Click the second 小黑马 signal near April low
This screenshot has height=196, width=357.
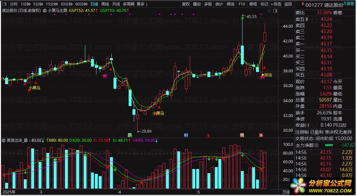(158, 113)
